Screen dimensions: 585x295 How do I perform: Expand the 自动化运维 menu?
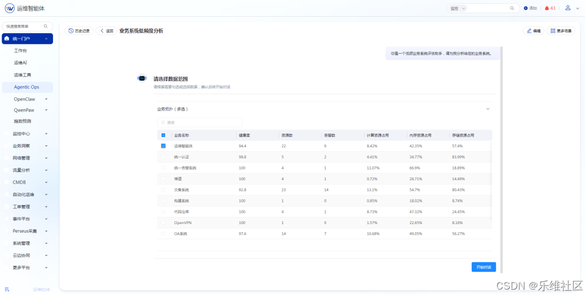[46, 195]
